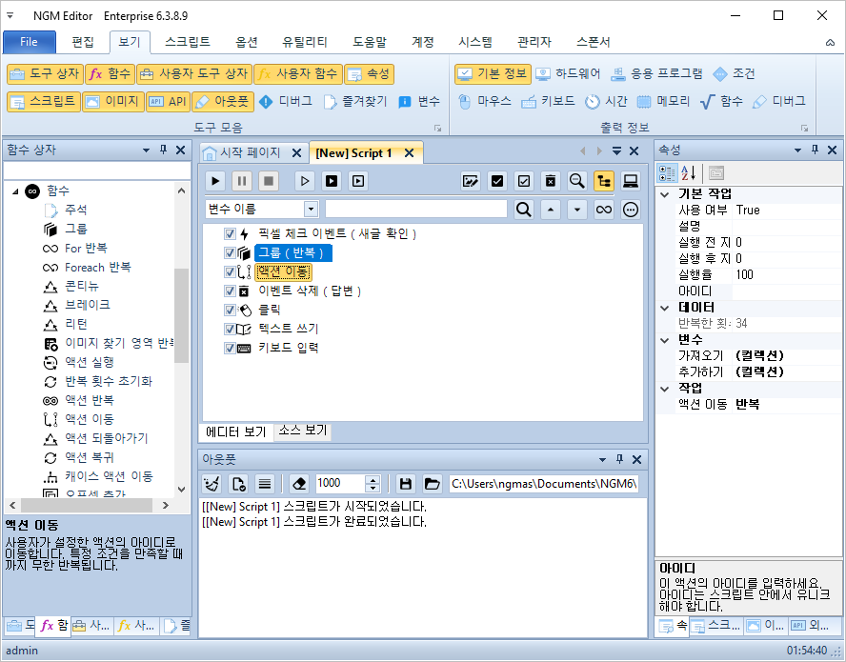Open the 시작 페이지 document tab
Image resolution: width=846 pixels, height=662 pixels.
250,152
